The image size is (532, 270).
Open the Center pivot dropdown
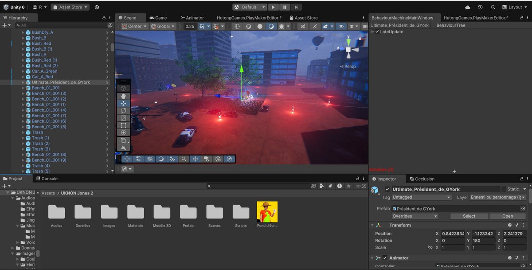[134, 26]
